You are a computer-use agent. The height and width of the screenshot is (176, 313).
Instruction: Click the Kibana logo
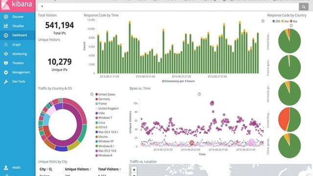(x=18, y=5)
